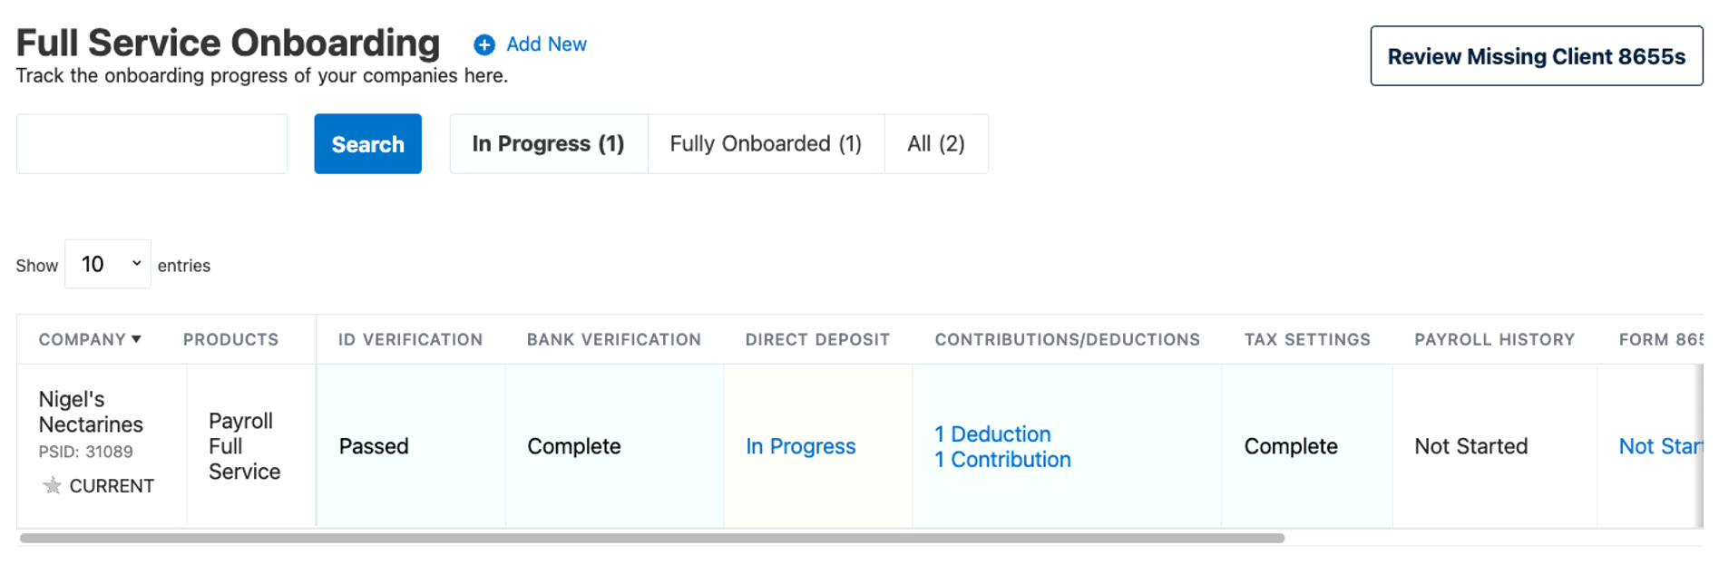Click the Add New link
This screenshot has width=1719, height=565.
(x=545, y=44)
